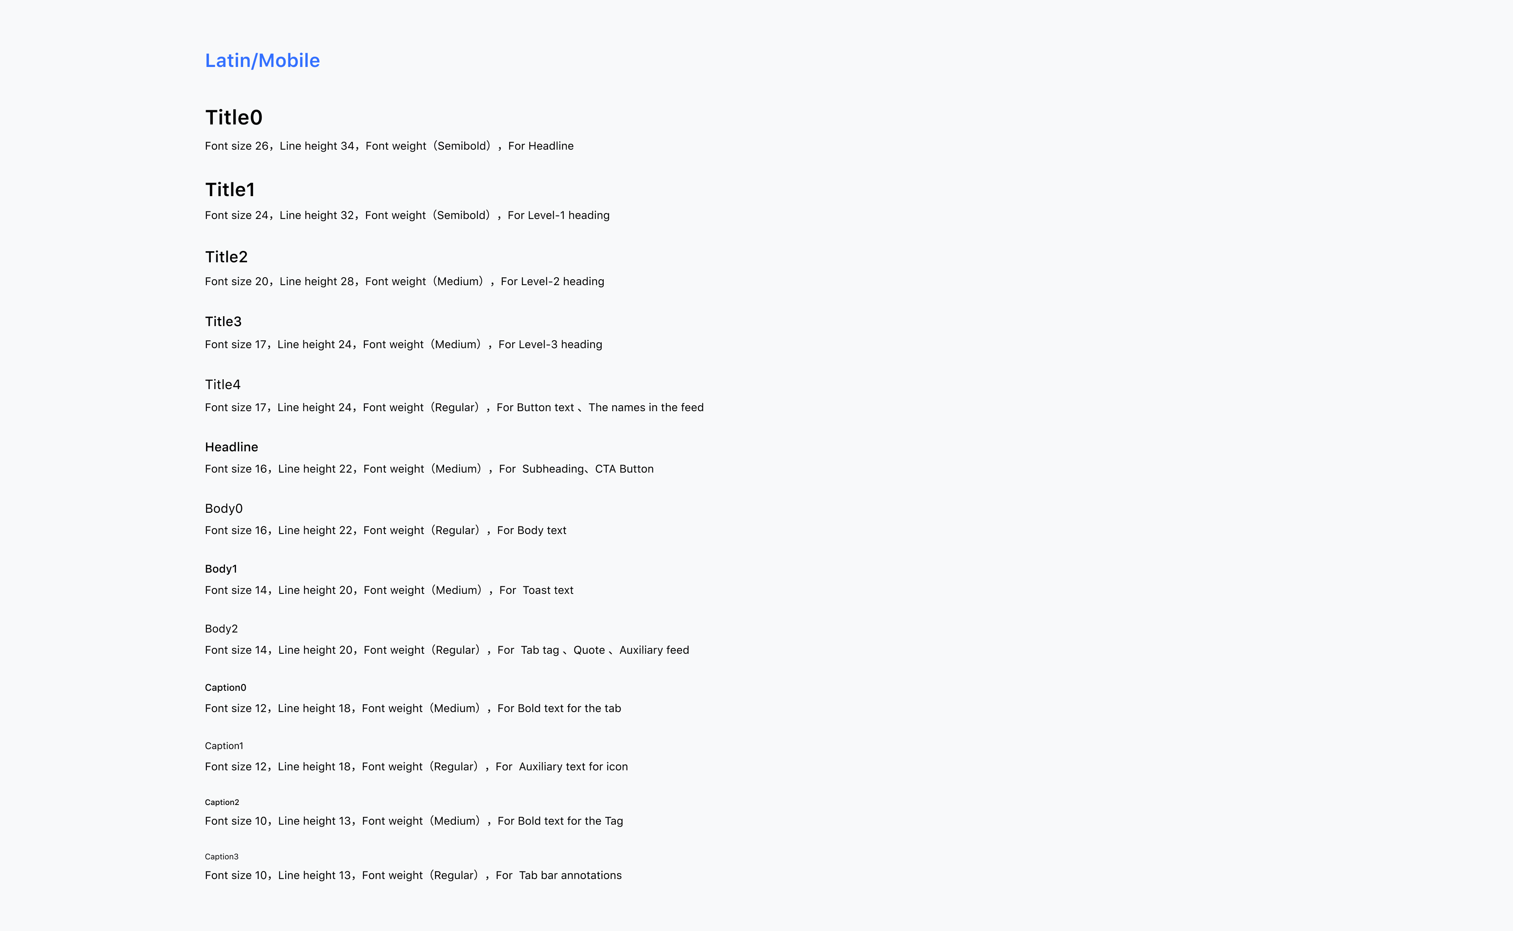Click the blue Latin/Mobile heading

[x=262, y=60]
